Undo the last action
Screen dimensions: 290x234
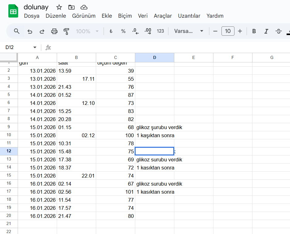click(x=29, y=31)
